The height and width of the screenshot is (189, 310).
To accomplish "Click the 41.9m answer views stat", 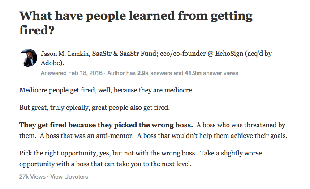I will coord(211,73).
